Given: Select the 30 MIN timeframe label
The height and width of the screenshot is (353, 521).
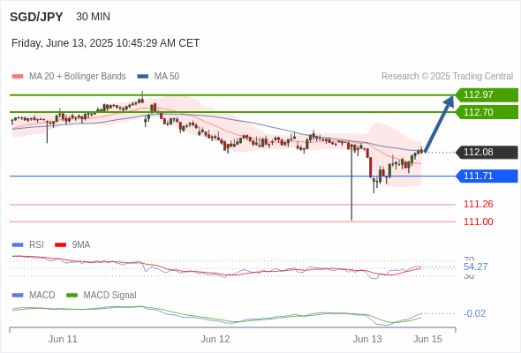Looking at the screenshot, I should pyautogui.click(x=93, y=17).
